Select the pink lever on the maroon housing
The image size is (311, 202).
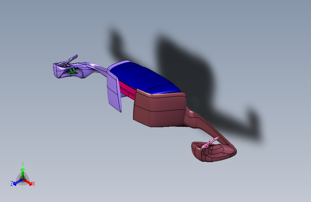pos(210,143)
